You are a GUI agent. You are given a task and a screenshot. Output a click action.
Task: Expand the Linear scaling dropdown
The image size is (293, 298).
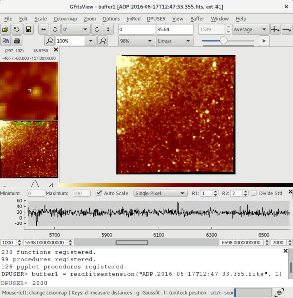[175, 41]
